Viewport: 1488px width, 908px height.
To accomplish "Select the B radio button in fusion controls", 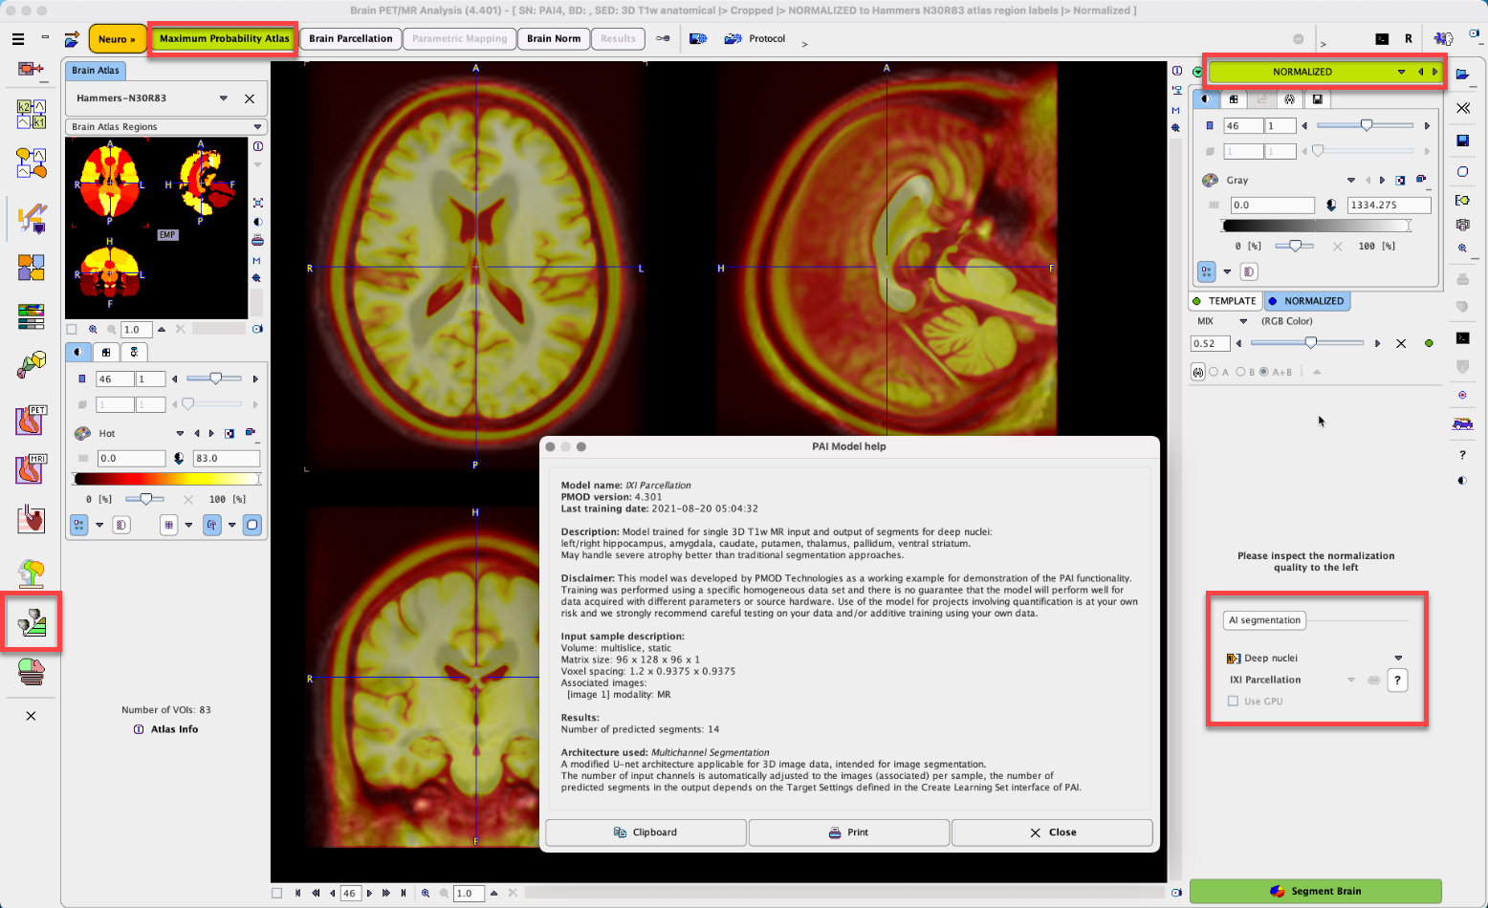I will [1240, 372].
